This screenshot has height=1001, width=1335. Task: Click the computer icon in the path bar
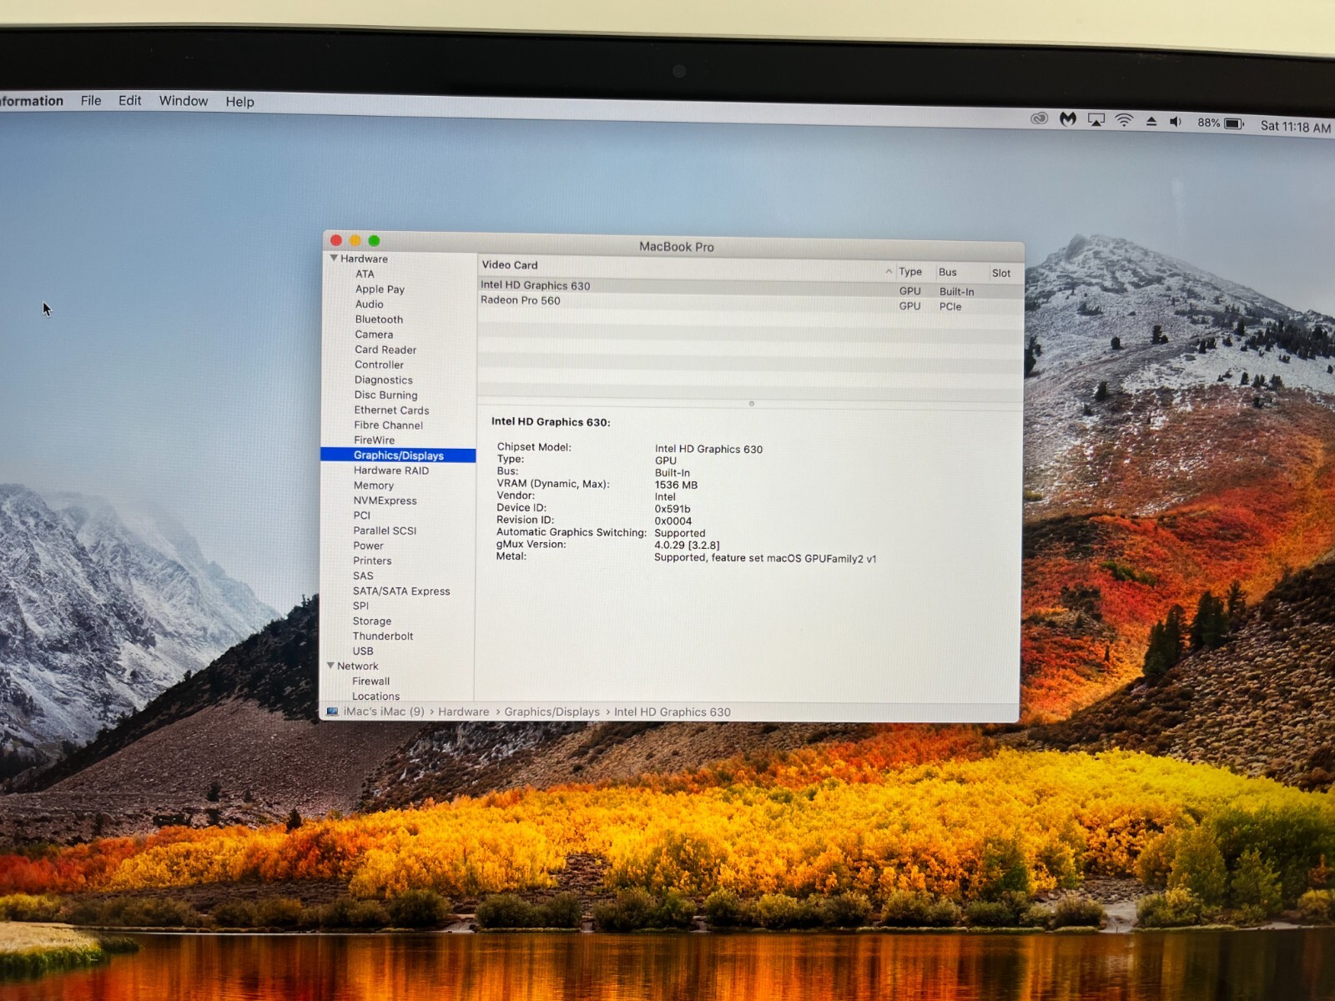pyautogui.click(x=333, y=712)
